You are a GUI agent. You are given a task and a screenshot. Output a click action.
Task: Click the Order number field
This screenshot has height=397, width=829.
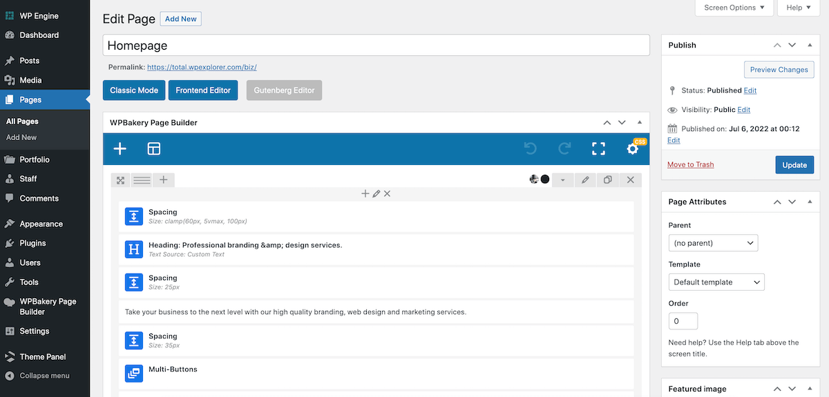[x=683, y=321]
